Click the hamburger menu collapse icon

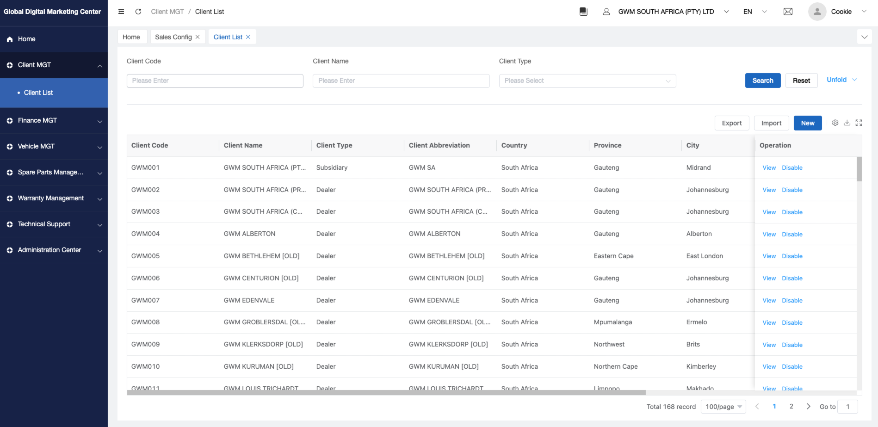click(121, 12)
